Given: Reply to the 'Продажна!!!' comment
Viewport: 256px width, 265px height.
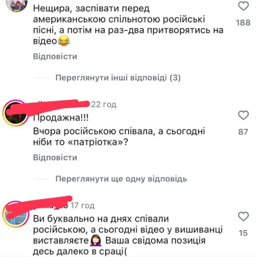Looking at the screenshot, I should point(55,157).
